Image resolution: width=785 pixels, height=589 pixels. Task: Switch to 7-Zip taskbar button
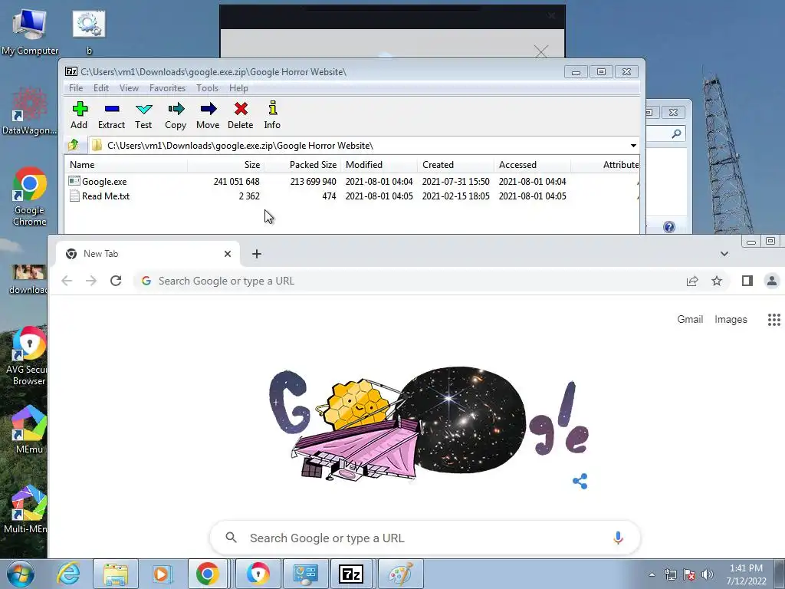[x=351, y=574]
